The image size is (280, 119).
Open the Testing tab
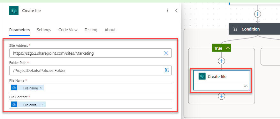tap(91, 30)
